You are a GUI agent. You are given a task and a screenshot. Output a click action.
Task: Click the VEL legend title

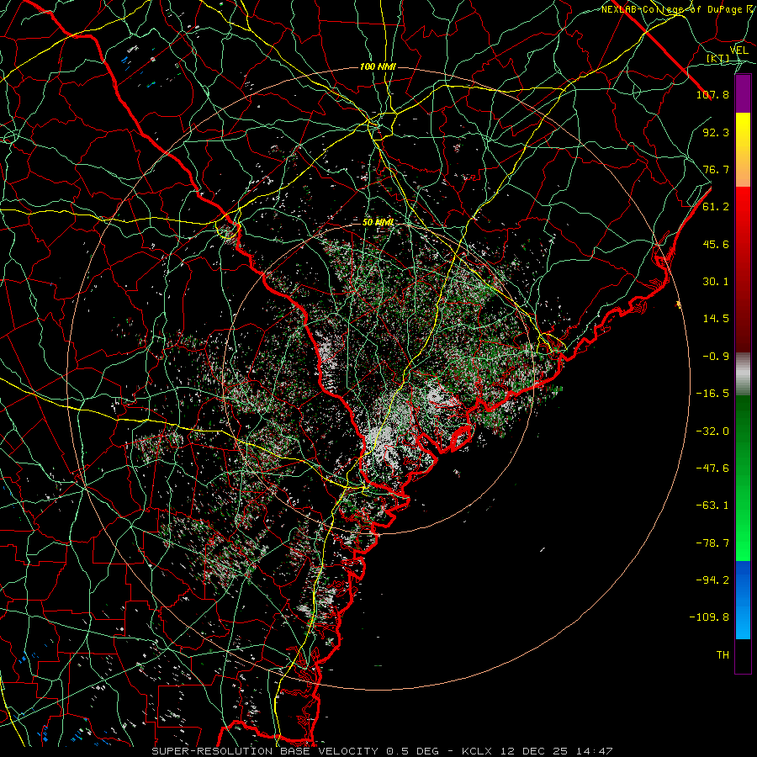pos(738,50)
